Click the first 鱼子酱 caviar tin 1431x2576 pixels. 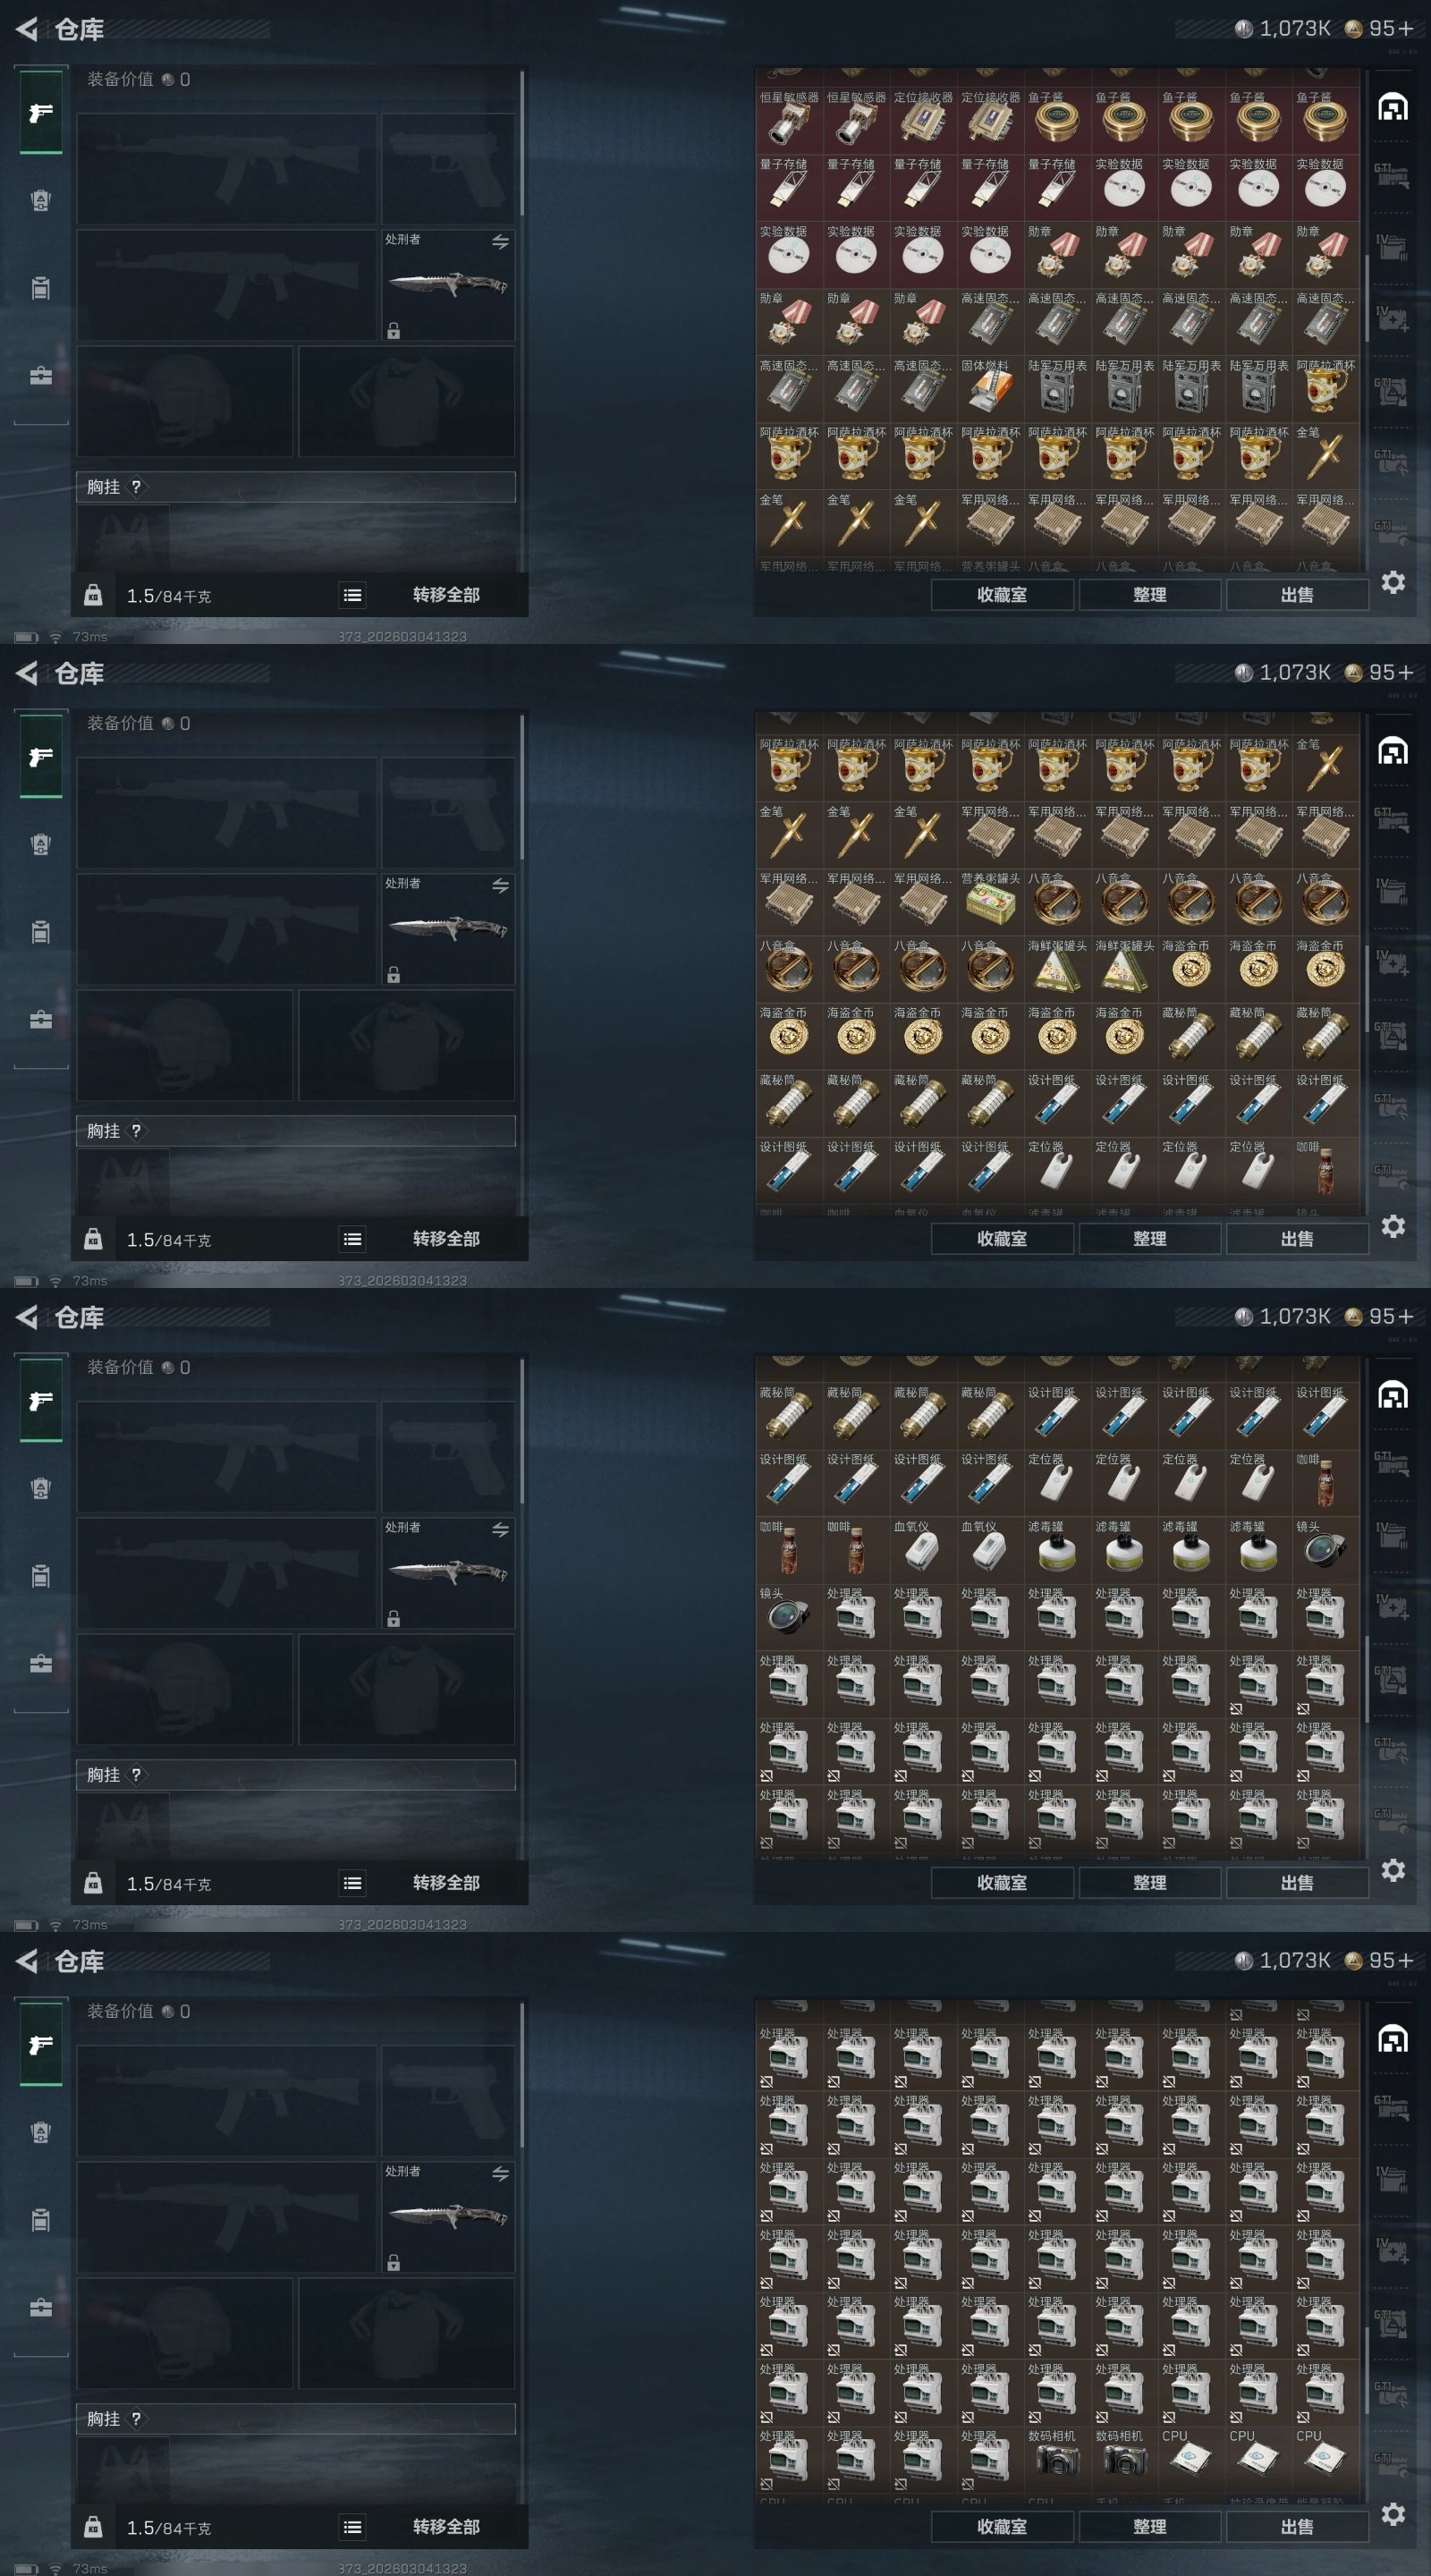(1057, 121)
